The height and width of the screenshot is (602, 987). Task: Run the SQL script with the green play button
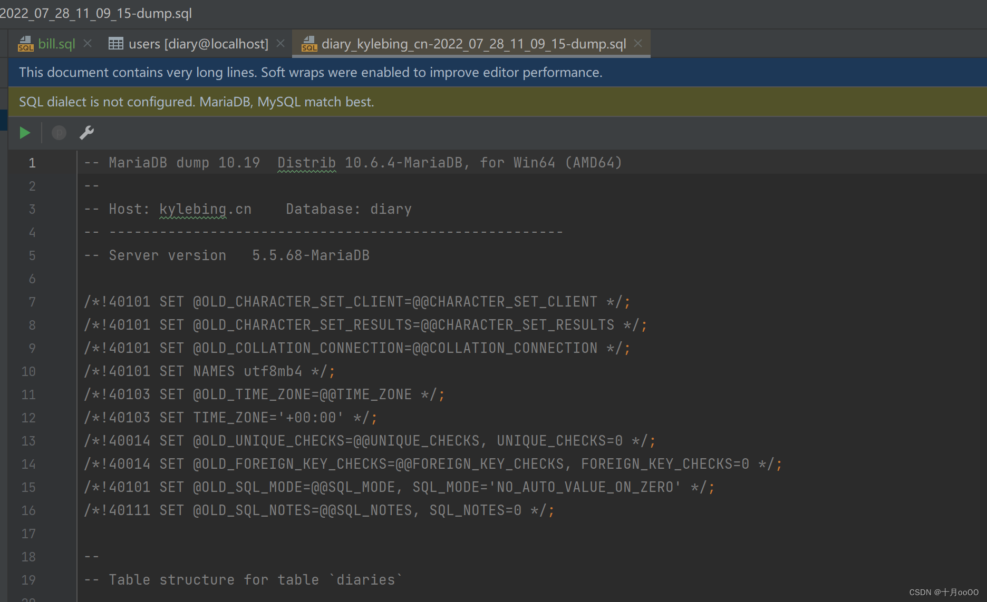tap(25, 133)
